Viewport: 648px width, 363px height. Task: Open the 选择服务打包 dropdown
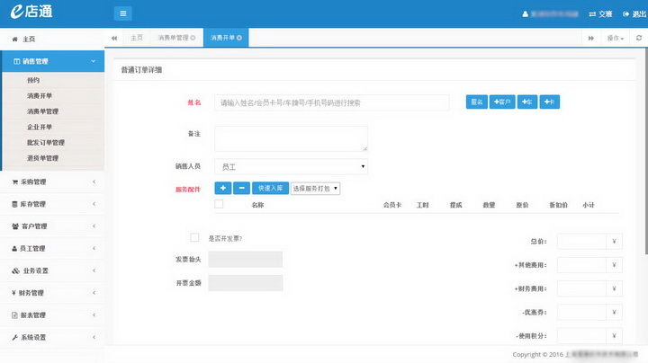[315, 189]
